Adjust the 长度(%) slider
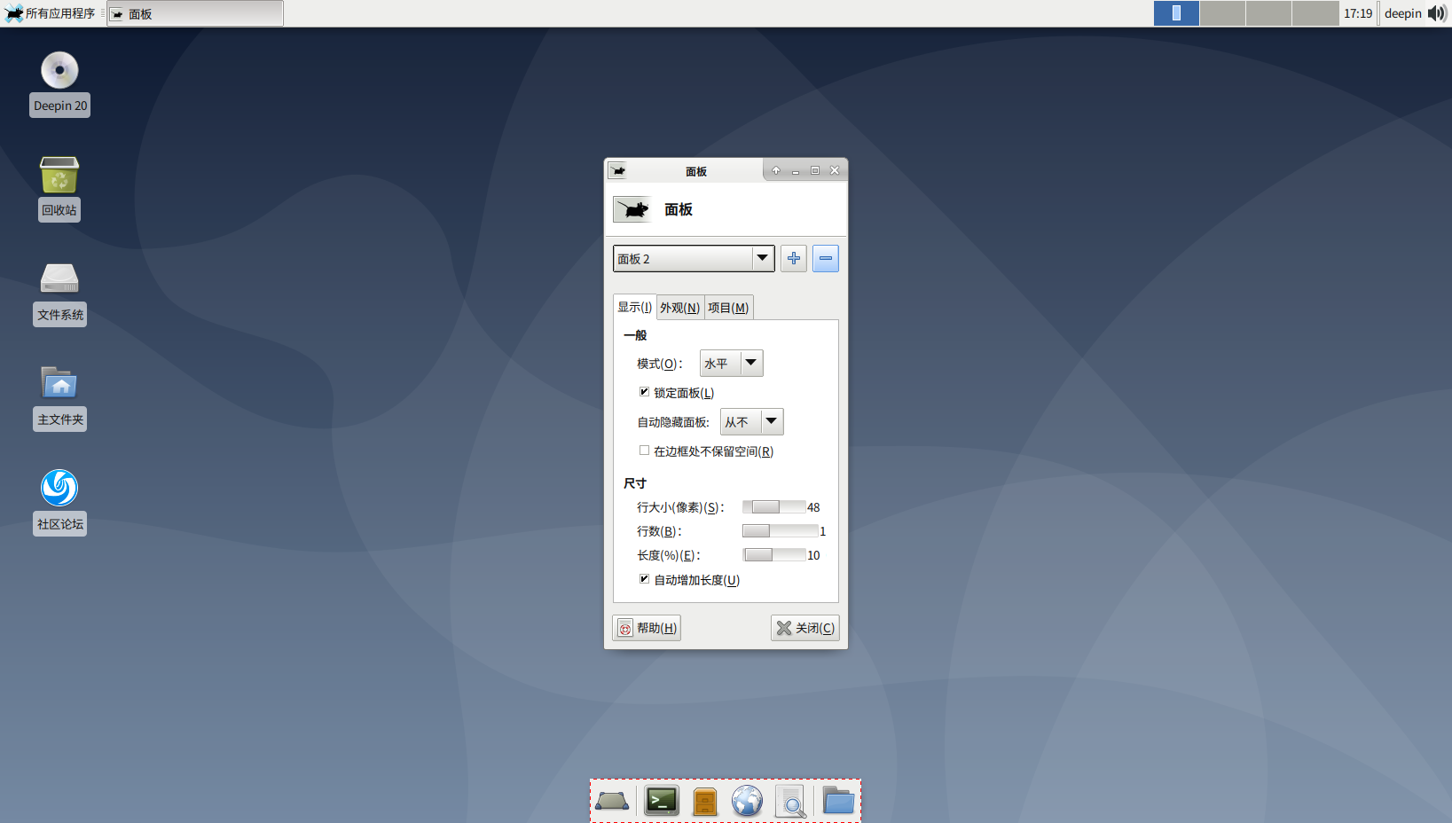 [773, 555]
